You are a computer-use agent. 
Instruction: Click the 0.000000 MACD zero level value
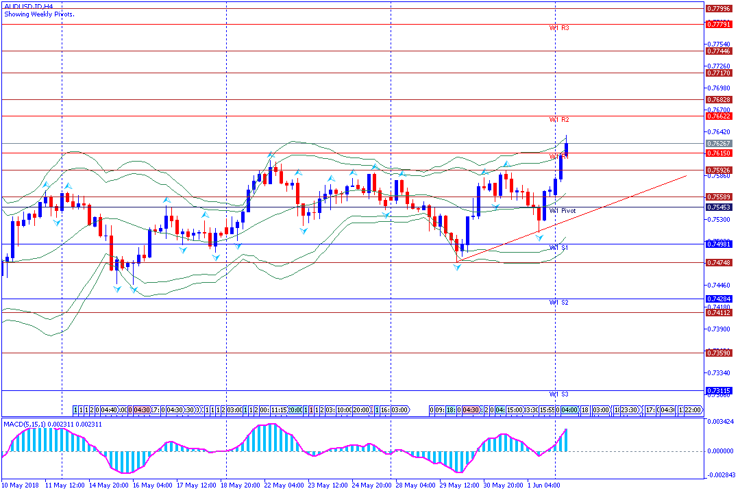coord(721,451)
